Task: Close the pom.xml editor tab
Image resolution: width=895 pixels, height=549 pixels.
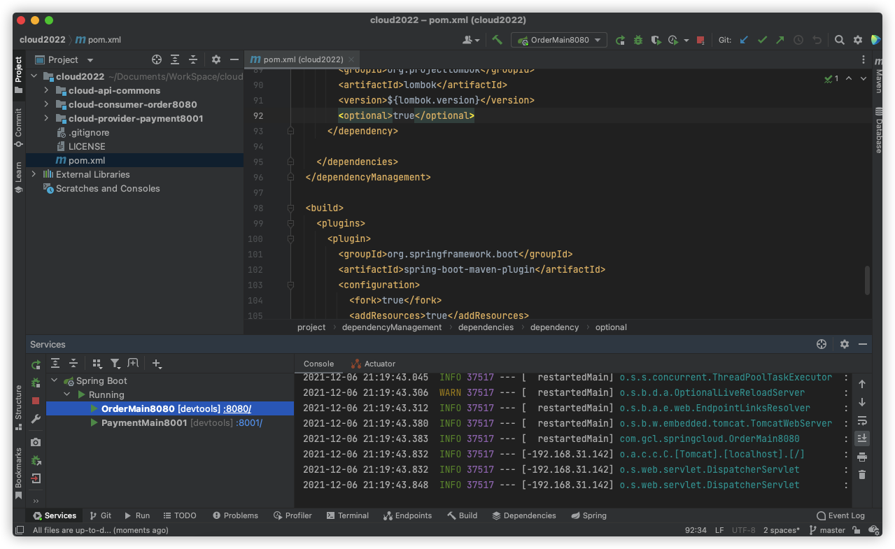Action: point(351,59)
